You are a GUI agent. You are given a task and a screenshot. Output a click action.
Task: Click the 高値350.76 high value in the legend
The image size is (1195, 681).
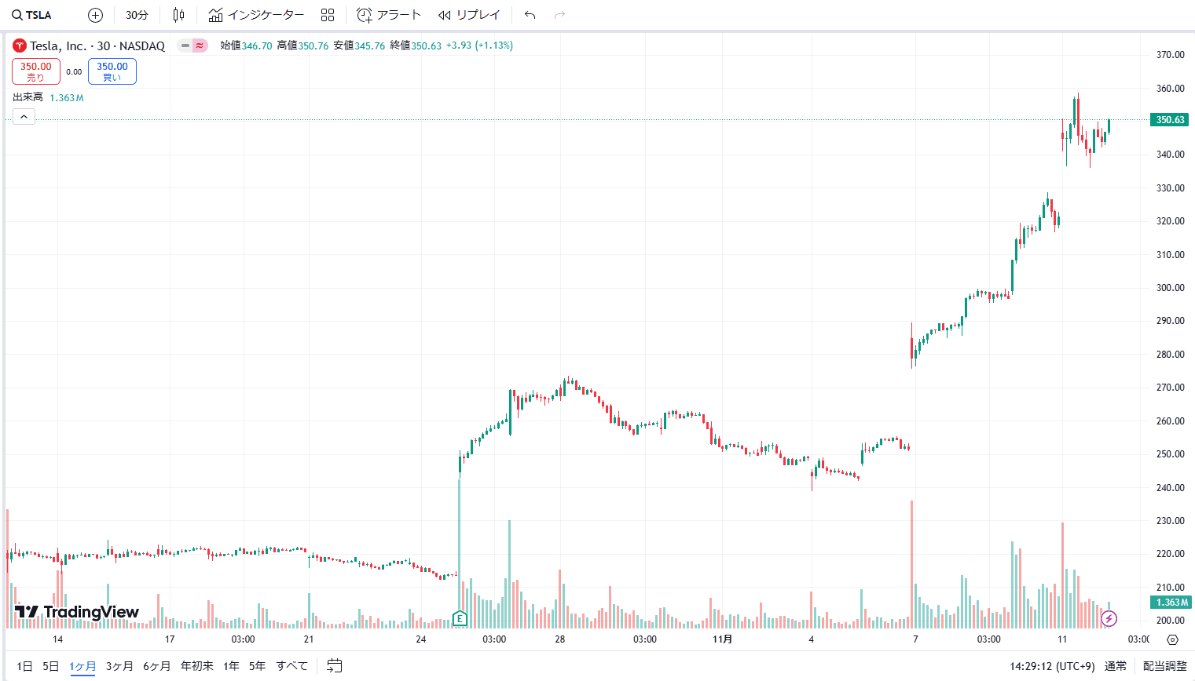point(302,46)
